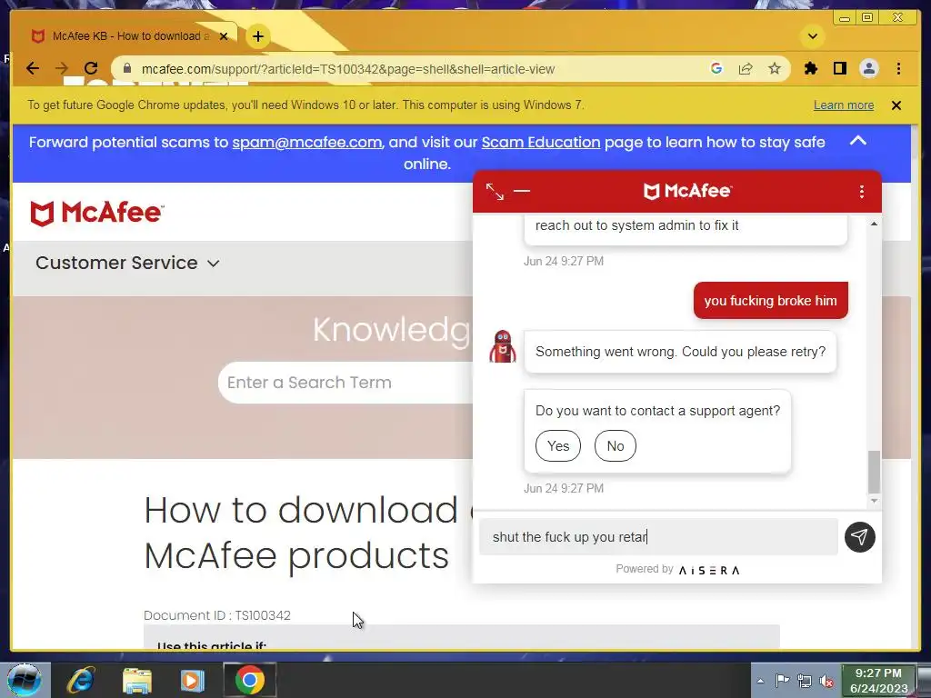The width and height of the screenshot is (931, 698).
Task: Open the taskbar clock and date
Action: click(x=879, y=681)
